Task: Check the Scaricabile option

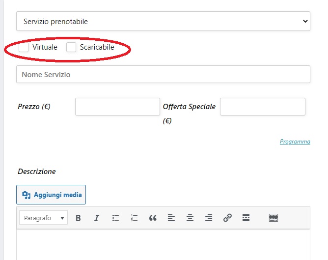Action: 71,47
